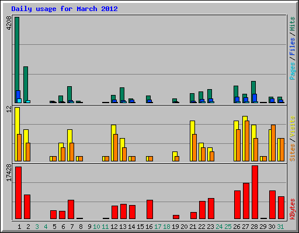Select the cyan Pages bar for day 1

[19, 101]
